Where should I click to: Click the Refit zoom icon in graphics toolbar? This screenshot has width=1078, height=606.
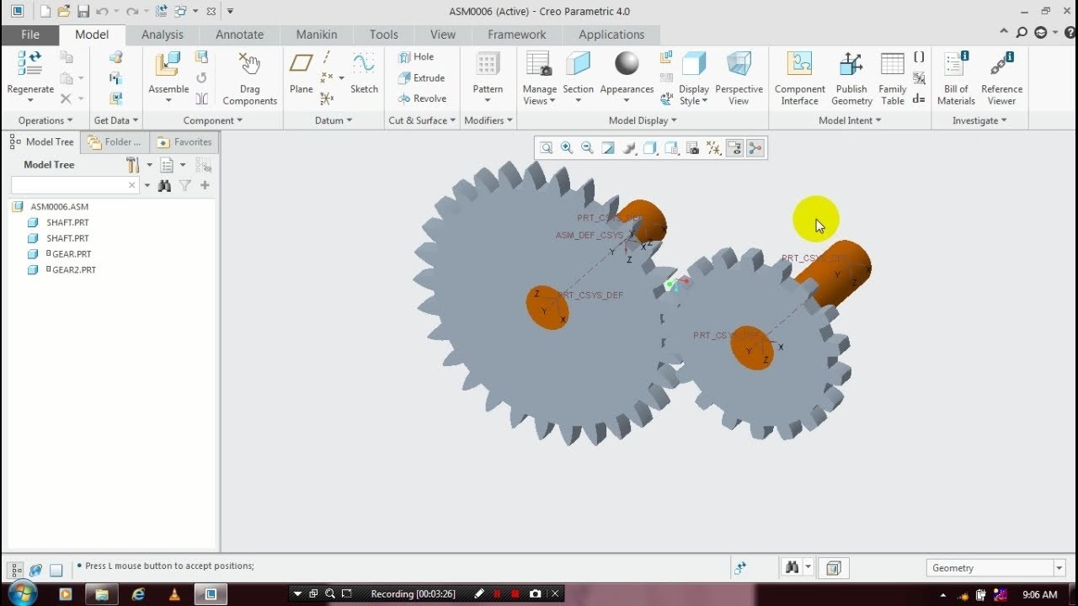pyautogui.click(x=546, y=148)
